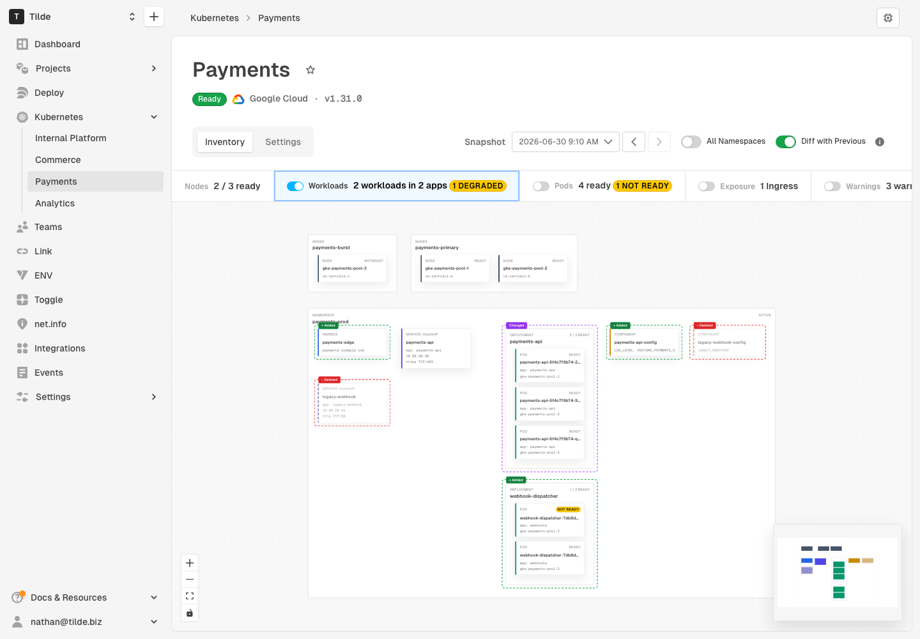Click the Projects sidebar icon
Viewport: 920px width, 639px height.
[x=22, y=68]
